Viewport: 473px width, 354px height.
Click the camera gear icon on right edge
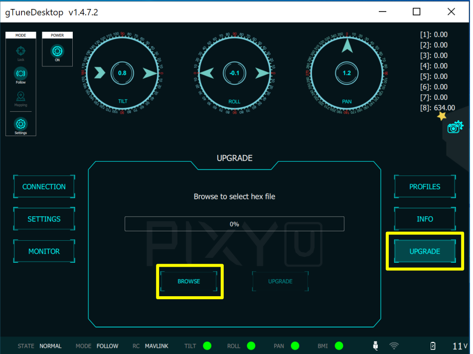(455, 127)
